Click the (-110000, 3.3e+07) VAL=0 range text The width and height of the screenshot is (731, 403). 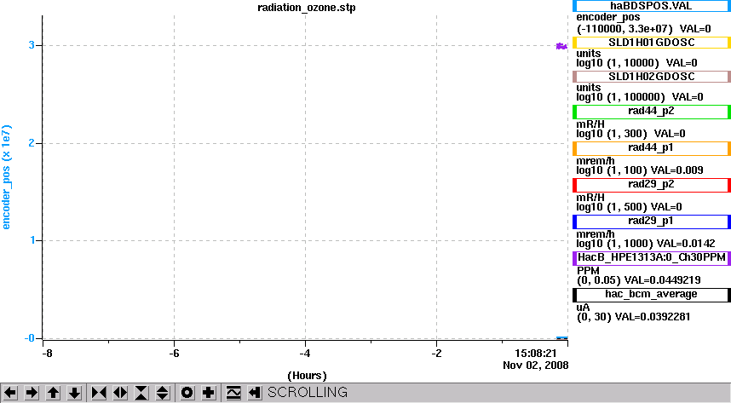pos(643,29)
